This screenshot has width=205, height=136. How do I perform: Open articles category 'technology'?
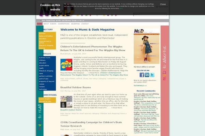43,89
